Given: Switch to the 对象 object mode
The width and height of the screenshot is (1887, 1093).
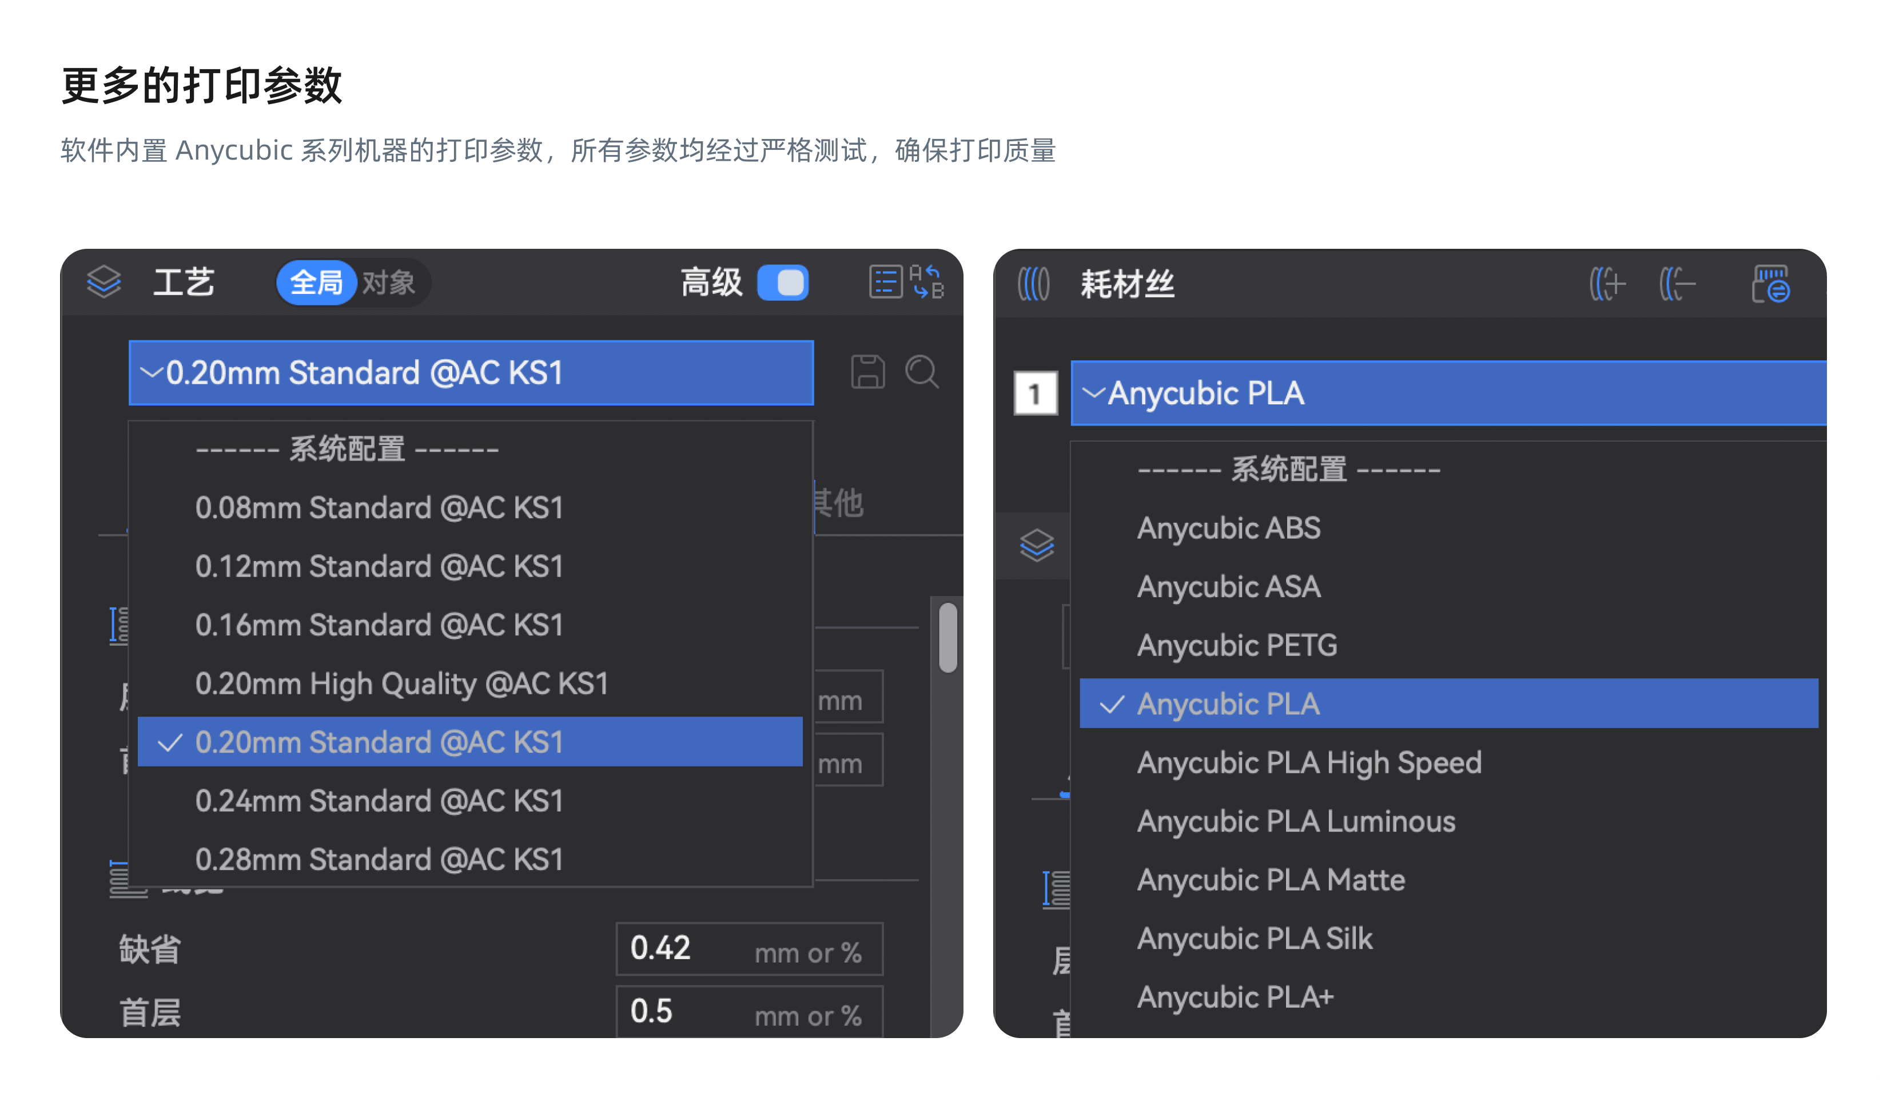Looking at the screenshot, I should 389,283.
